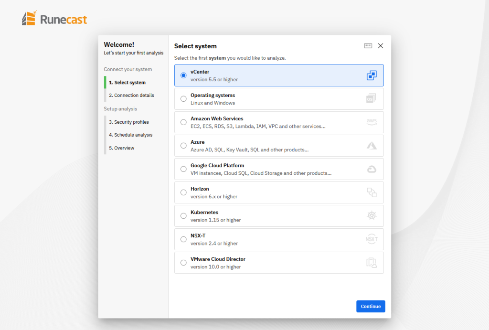Click the 'Google Cloud Platform' title text

[217, 165]
